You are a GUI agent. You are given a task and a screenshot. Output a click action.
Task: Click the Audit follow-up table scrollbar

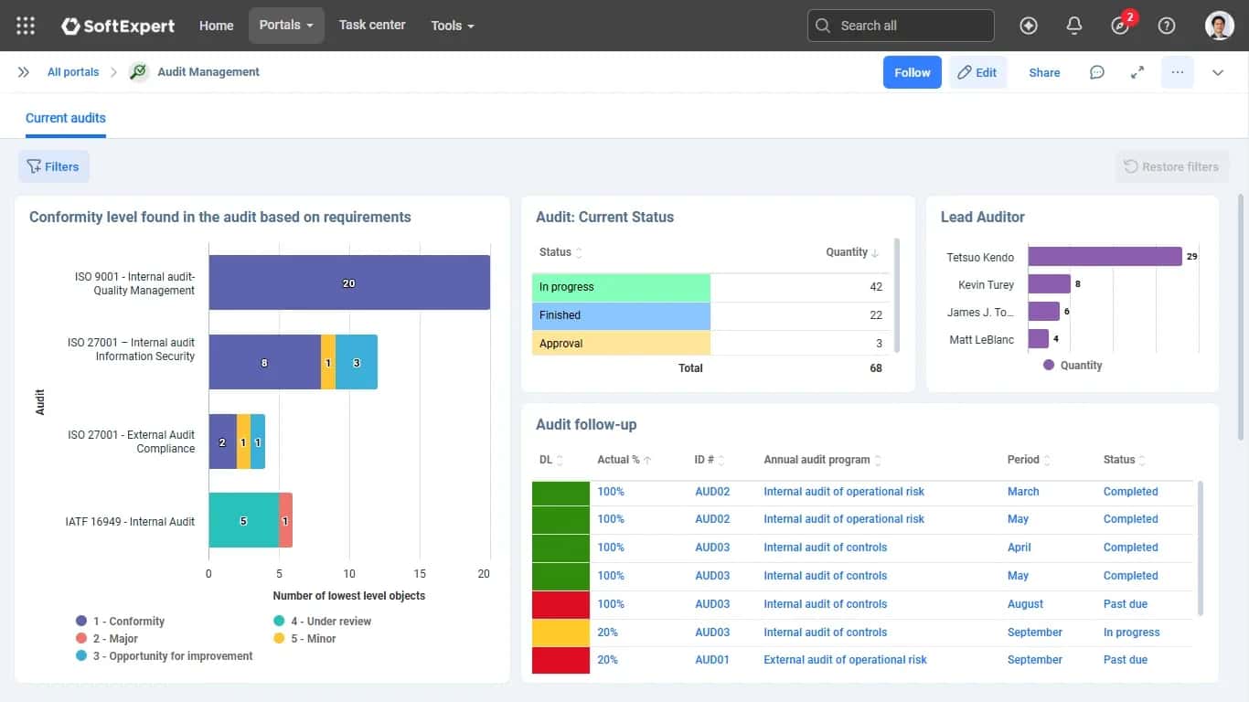[1201, 548]
